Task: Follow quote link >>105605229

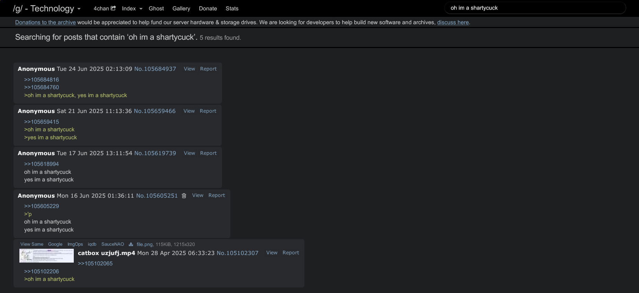Action: coord(42,206)
